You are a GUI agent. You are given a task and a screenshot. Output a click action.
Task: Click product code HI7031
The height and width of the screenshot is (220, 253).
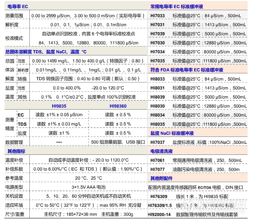tap(158, 25)
